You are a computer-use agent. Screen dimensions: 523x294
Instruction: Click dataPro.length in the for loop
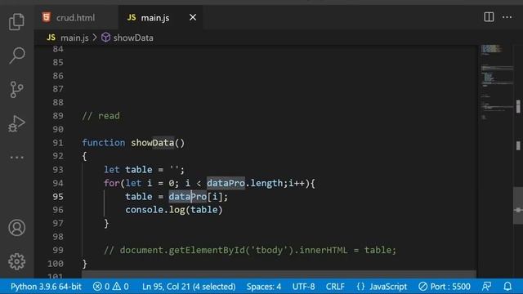tap(244, 183)
